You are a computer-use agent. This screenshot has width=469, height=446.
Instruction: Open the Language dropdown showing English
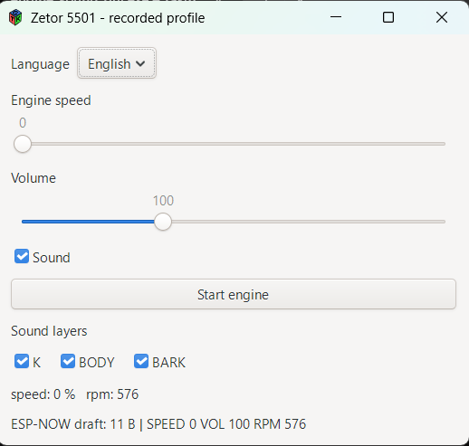pyautogui.click(x=117, y=63)
